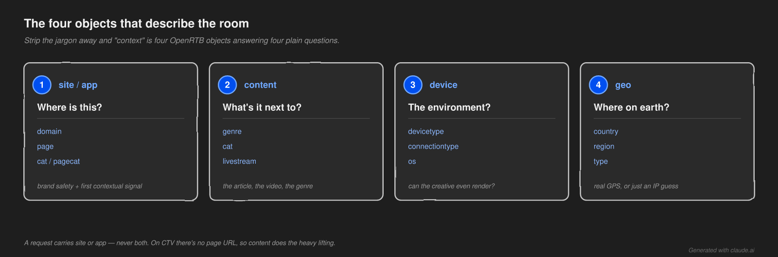The image size is (778, 257).
Task: Click 'can the creative even render?' note
Action: point(451,186)
